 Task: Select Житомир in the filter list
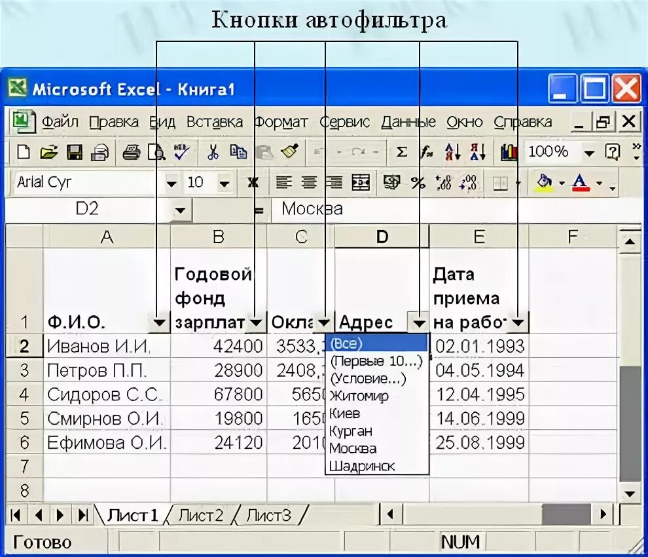tap(377, 396)
